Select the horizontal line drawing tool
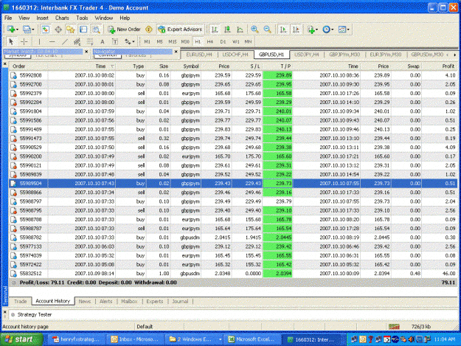 [52, 41]
